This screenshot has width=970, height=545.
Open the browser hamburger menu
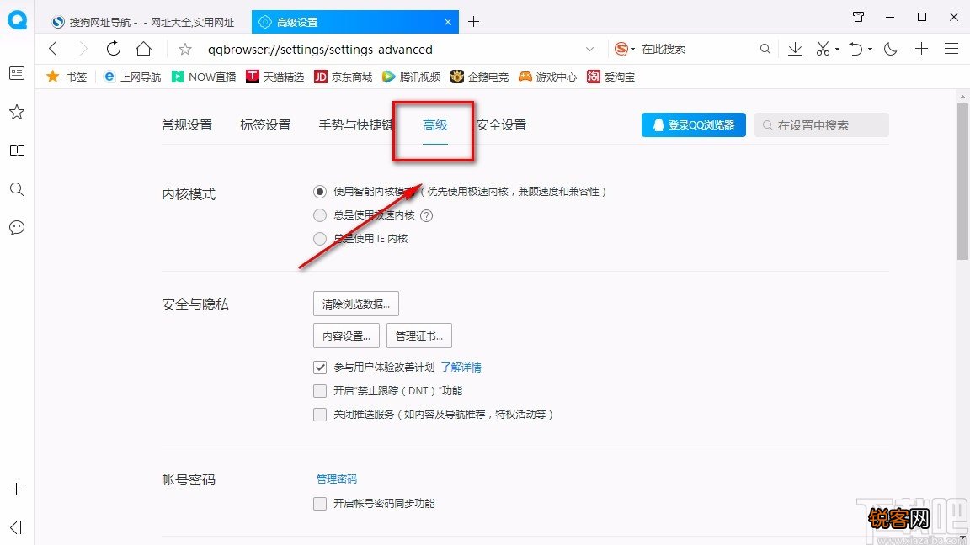pos(951,49)
